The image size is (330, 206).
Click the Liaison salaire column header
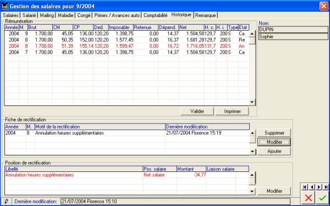228,169
